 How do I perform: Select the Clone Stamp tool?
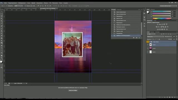tap(2, 31)
